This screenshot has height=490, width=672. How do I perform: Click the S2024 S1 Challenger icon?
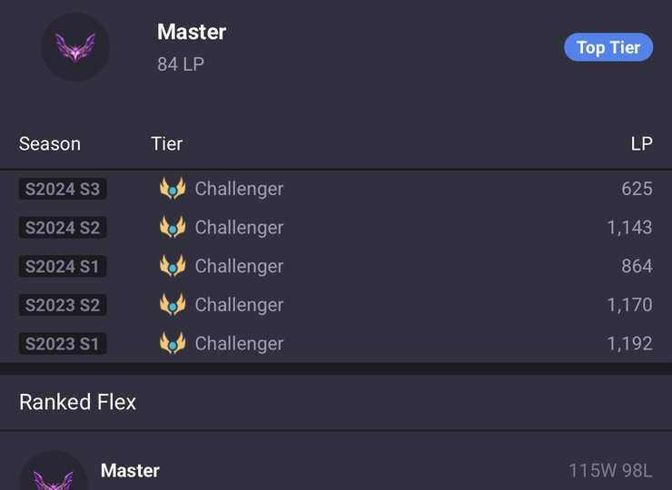point(173,266)
